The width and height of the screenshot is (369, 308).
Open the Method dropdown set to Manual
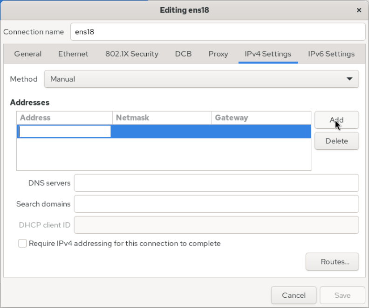(x=201, y=79)
